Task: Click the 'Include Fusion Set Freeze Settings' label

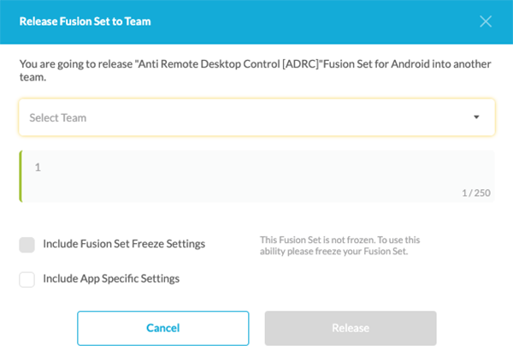Action: [124, 244]
